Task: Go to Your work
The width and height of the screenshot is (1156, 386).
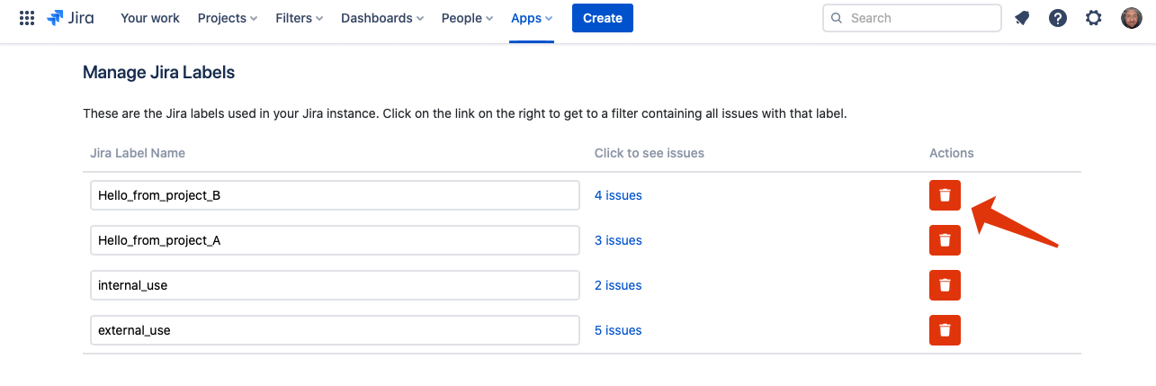Action: coord(150,18)
